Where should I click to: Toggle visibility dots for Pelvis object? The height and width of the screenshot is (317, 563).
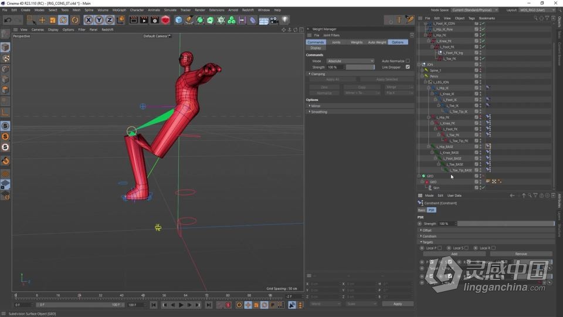[480, 76]
